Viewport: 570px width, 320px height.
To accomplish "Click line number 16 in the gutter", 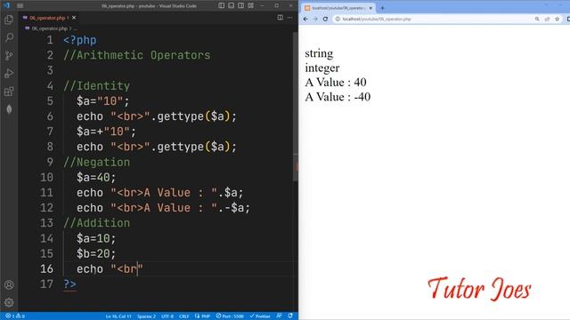I will [46, 268].
